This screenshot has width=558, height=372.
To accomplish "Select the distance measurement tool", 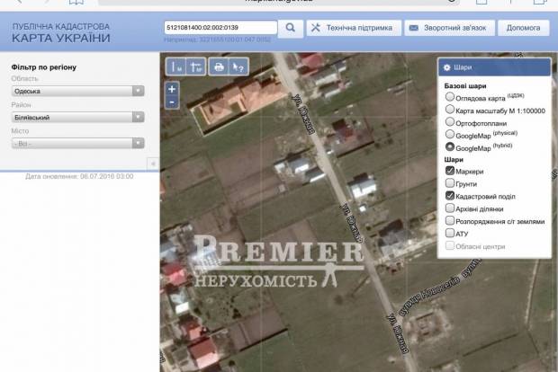I will pyautogui.click(x=177, y=67).
